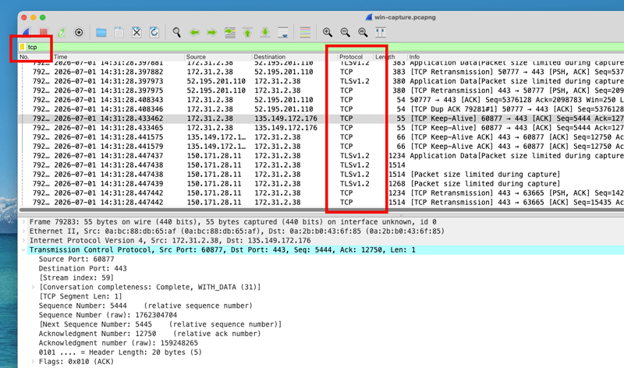Screen dimensions: 624x368
Task: Select the TCP Dup ACK packet at 14:31:28.408346
Action: point(321,109)
